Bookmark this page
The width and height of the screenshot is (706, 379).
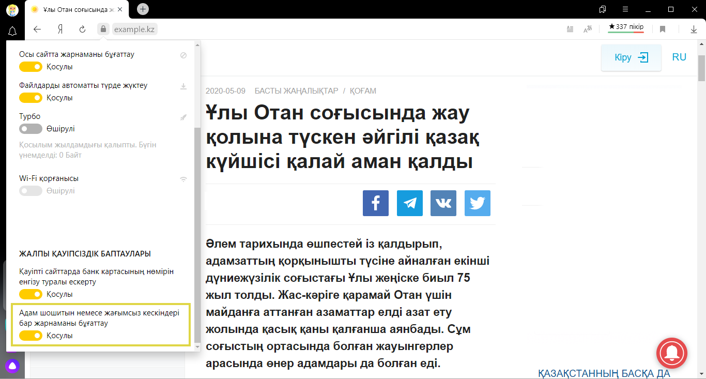(663, 29)
